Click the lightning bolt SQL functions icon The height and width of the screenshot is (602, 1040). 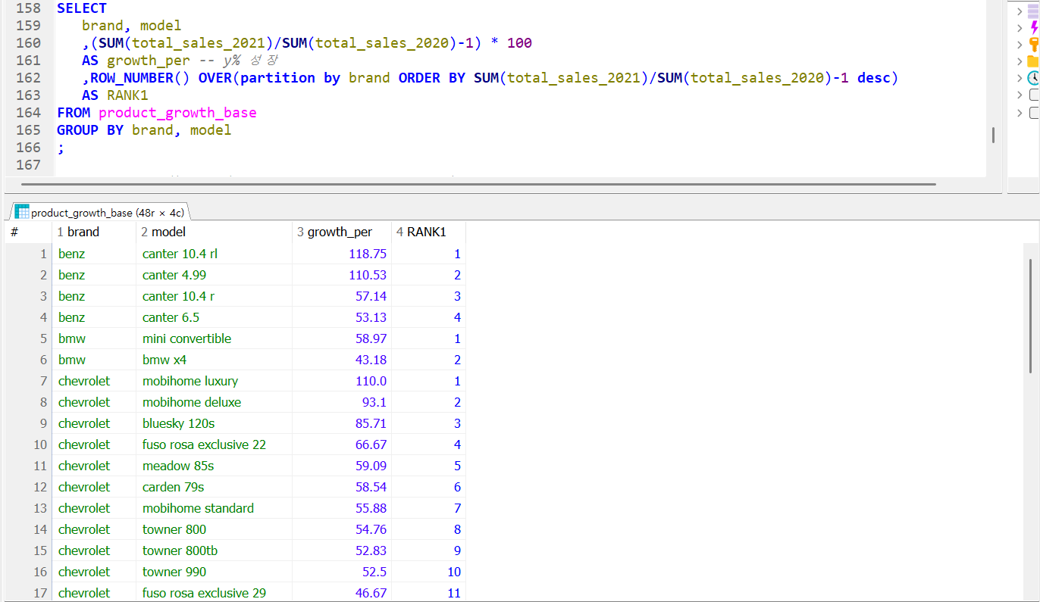[x=1034, y=27]
